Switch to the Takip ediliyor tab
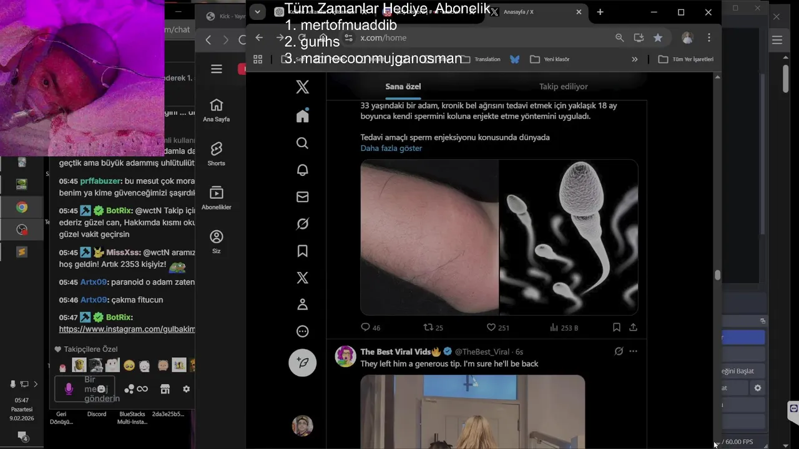The width and height of the screenshot is (799, 449). coord(563,87)
